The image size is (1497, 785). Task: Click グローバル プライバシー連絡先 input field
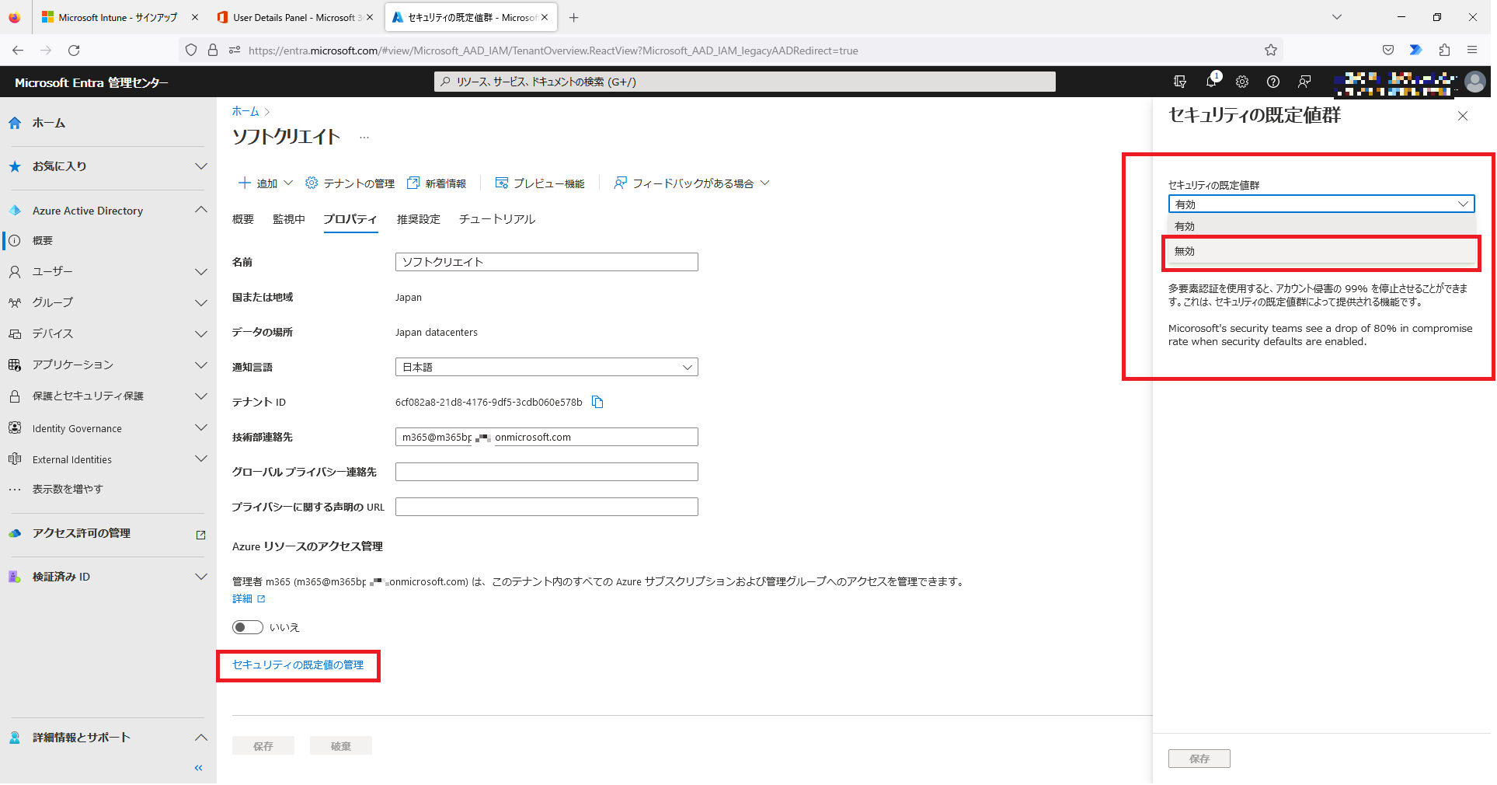pos(547,472)
